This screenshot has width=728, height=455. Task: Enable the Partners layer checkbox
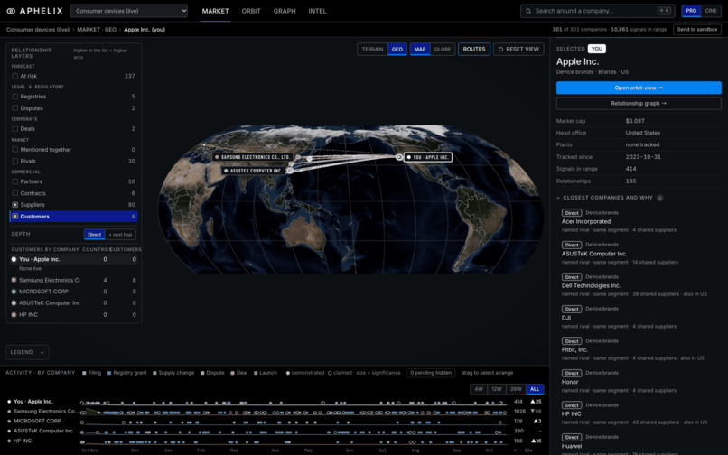14,181
